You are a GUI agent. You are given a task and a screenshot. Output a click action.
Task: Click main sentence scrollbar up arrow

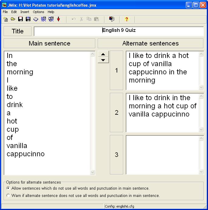tap(93, 54)
